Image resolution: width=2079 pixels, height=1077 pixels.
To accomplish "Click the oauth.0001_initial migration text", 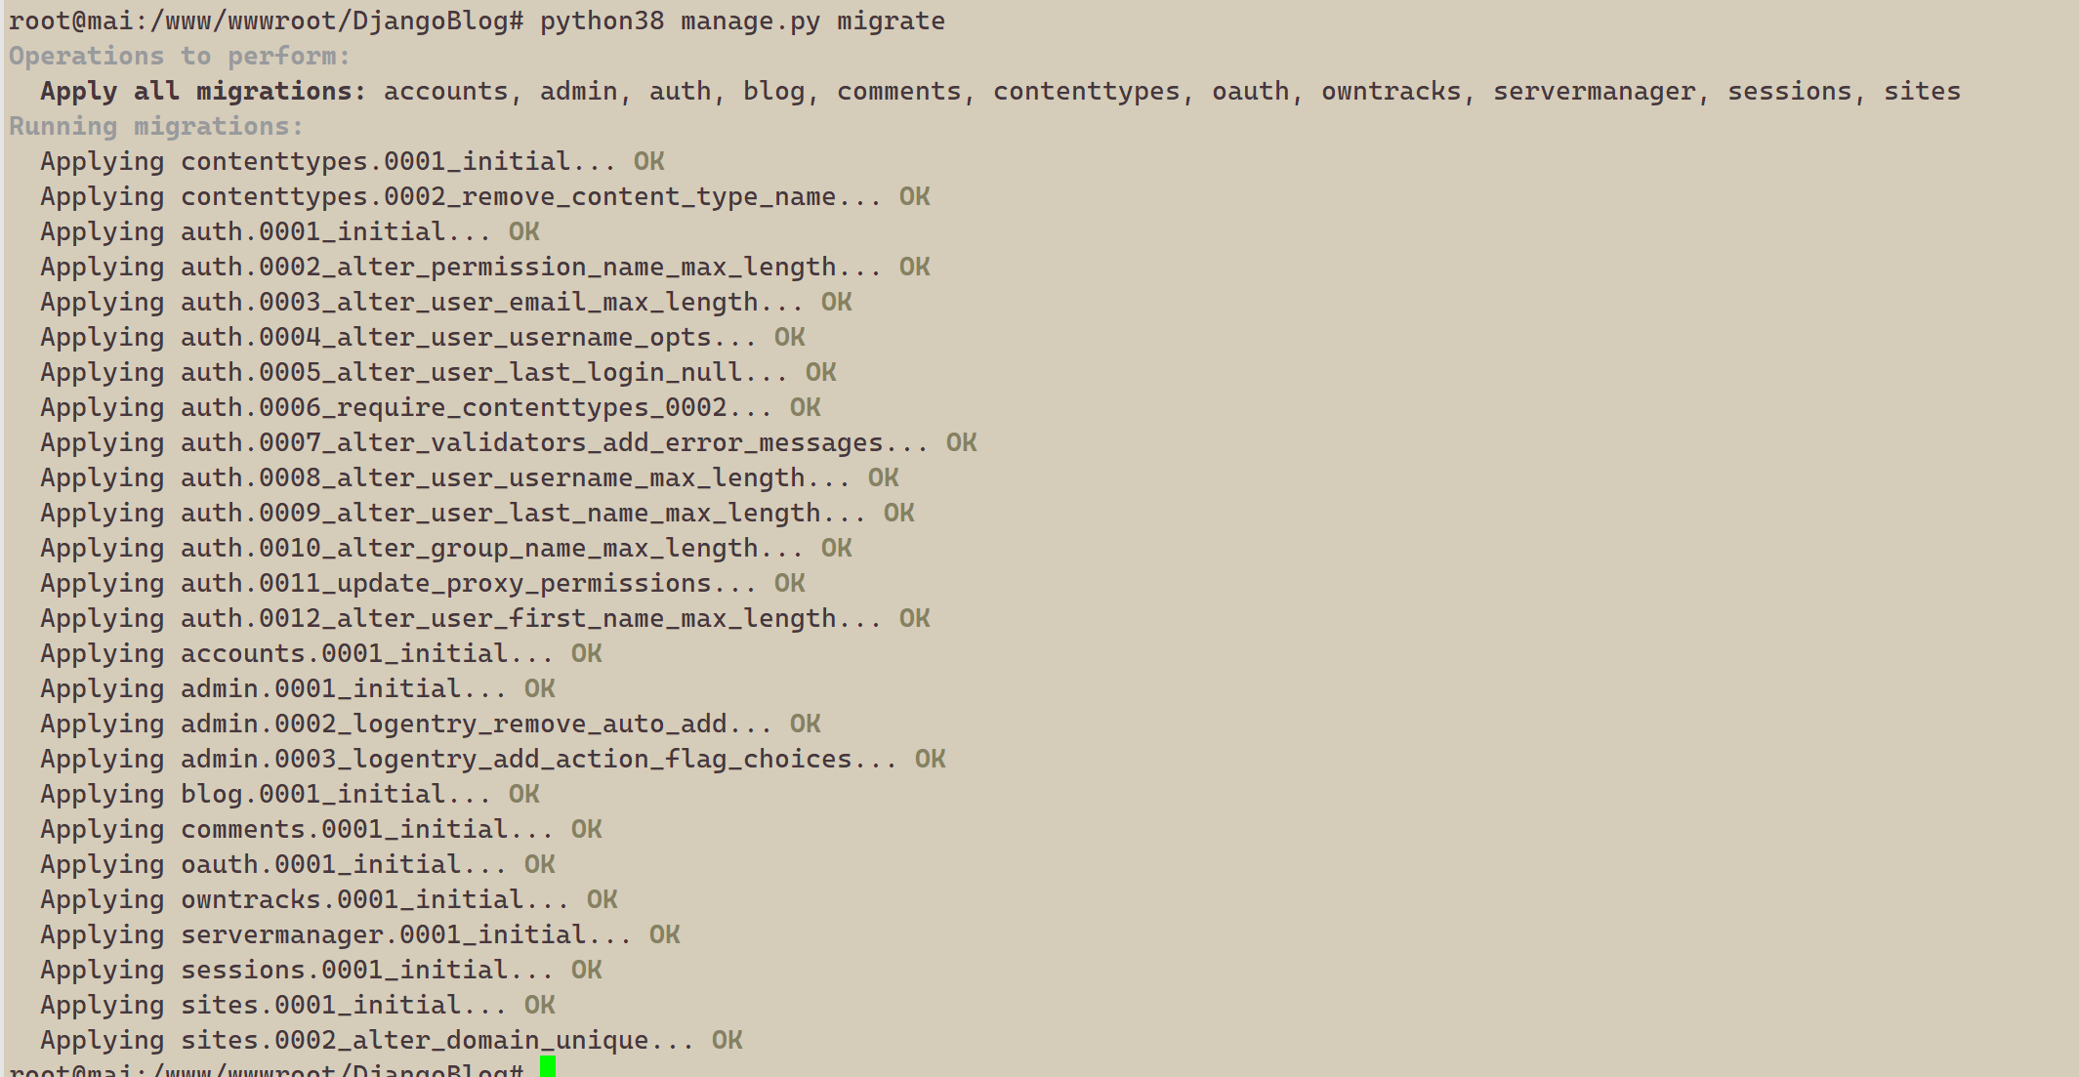I will [343, 865].
